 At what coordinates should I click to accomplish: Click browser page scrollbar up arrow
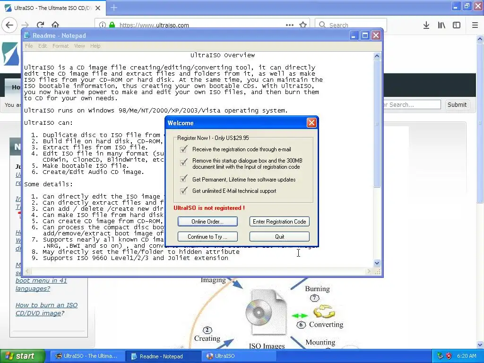click(480, 39)
